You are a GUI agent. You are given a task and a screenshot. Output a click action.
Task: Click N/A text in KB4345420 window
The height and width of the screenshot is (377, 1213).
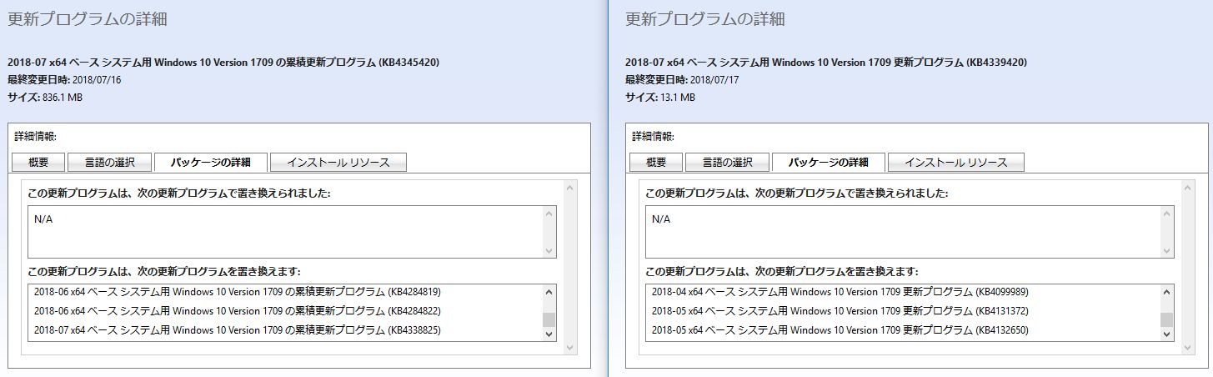pyautogui.click(x=43, y=219)
